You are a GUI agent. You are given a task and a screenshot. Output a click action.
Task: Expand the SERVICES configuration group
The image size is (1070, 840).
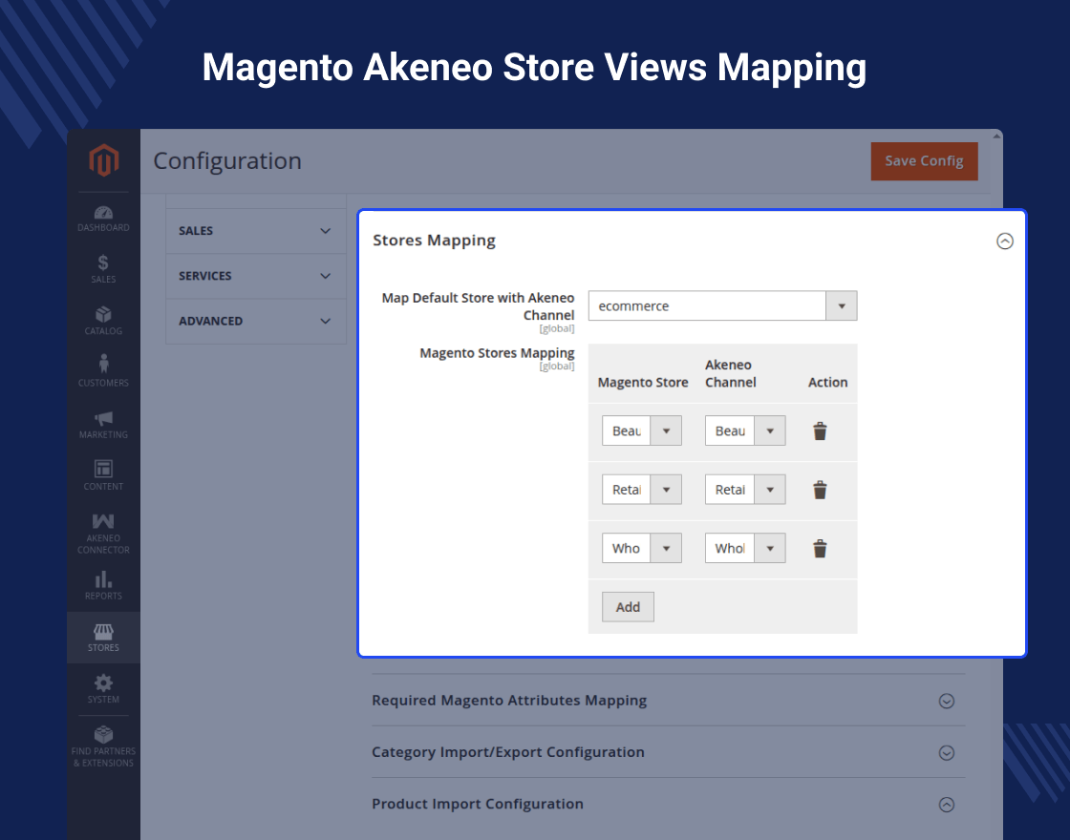[256, 276]
